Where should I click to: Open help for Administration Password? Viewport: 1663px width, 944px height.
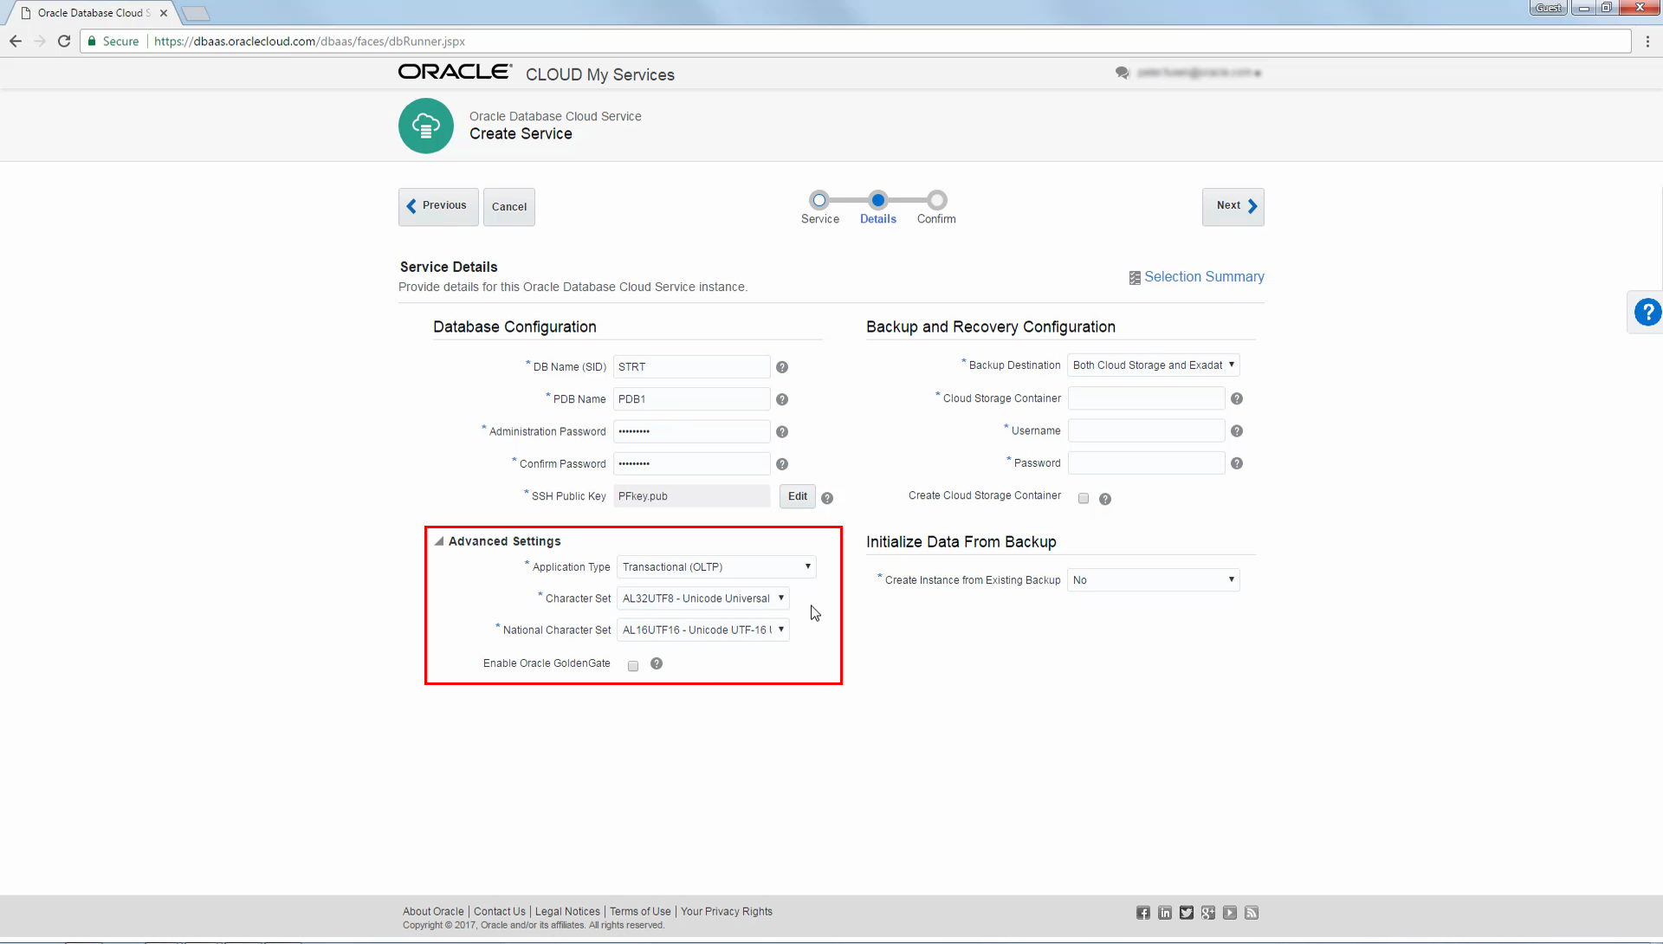(x=782, y=432)
